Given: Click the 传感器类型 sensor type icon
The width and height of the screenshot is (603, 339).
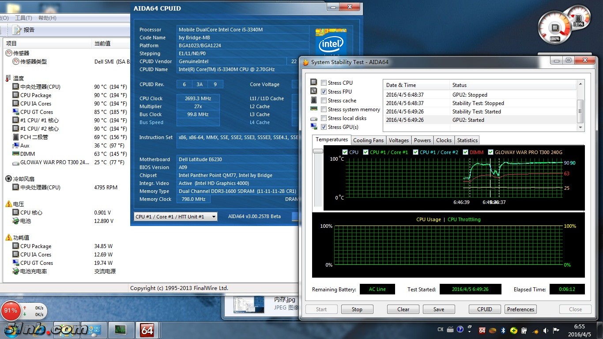Looking at the screenshot, I should coord(16,62).
